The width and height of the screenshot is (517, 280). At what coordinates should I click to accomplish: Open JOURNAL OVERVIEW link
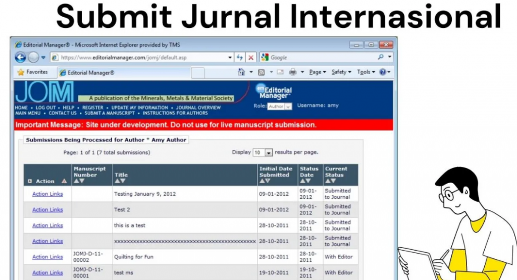[198, 108]
